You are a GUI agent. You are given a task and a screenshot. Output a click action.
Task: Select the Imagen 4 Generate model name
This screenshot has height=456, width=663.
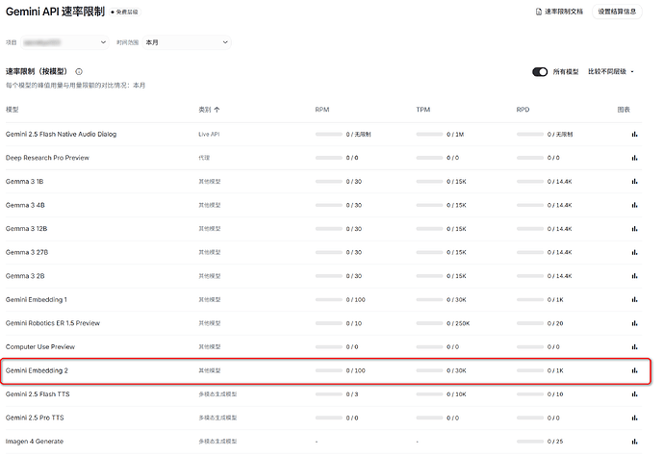pos(35,442)
